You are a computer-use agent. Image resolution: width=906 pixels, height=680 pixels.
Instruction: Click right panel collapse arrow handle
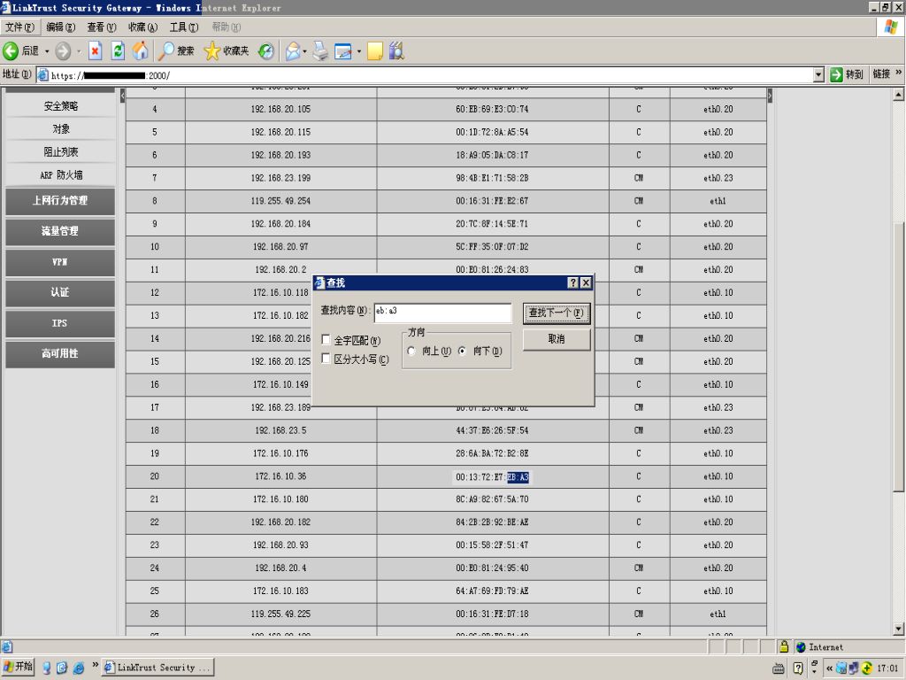tap(770, 96)
